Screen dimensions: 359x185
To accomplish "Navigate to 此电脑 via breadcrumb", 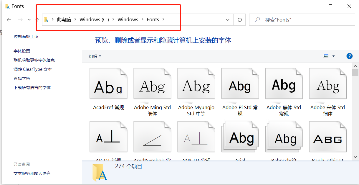I will tap(64, 19).
